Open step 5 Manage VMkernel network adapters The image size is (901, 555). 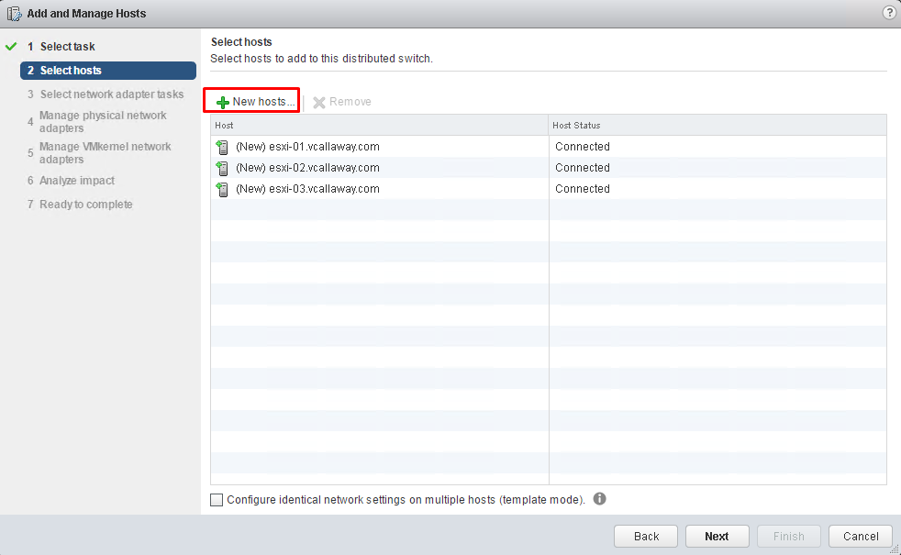click(99, 153)
